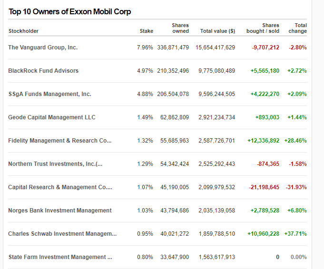Screen dimensions: 324x269
Task: Select Capital Research total change -31.93%
Action: [x=296, y=187]
